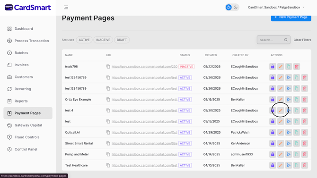The height and width of the screenshot is (178, 317).
Task: Click the lock icon for OpticalI.AI
Action: (273, 132)
